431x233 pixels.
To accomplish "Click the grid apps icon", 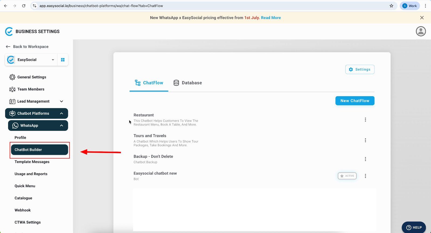I will (63, 60).
